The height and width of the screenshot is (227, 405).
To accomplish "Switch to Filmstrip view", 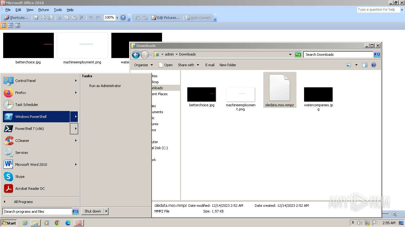I will [x=10, y=26].
